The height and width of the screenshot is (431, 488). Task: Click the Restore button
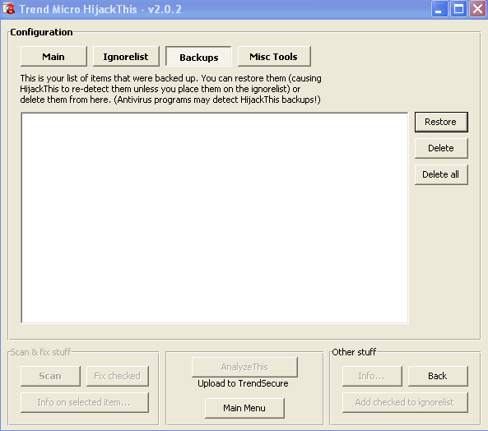tap(441, 122)
